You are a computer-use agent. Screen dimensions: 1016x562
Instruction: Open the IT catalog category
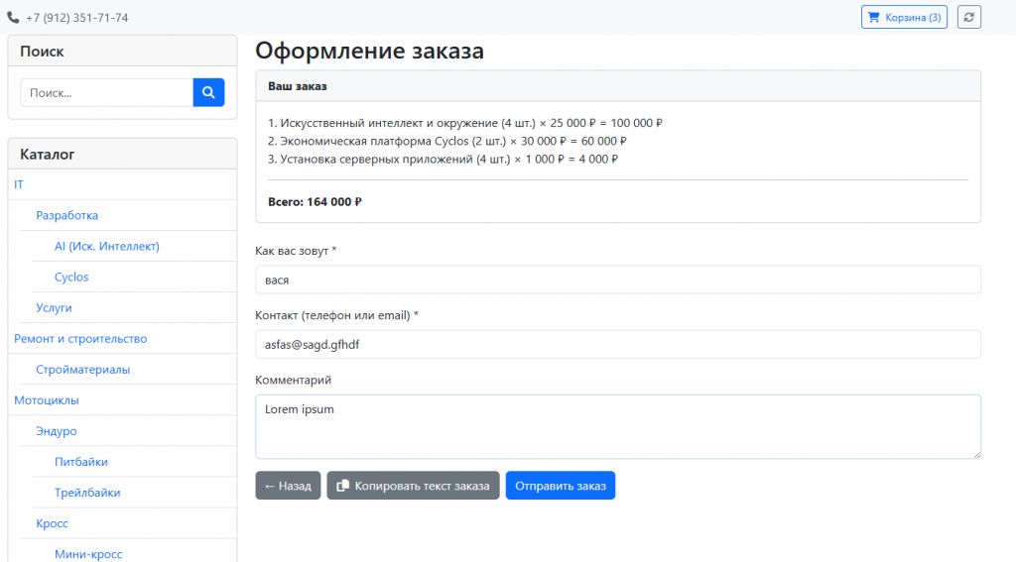(19, 184)
